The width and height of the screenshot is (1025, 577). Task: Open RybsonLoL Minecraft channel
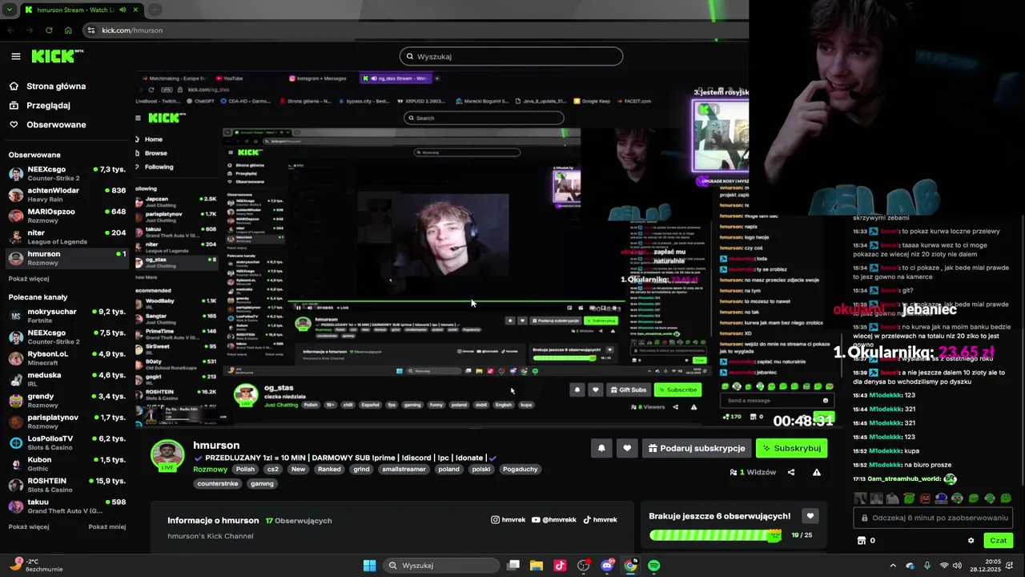tap(66, 357)
